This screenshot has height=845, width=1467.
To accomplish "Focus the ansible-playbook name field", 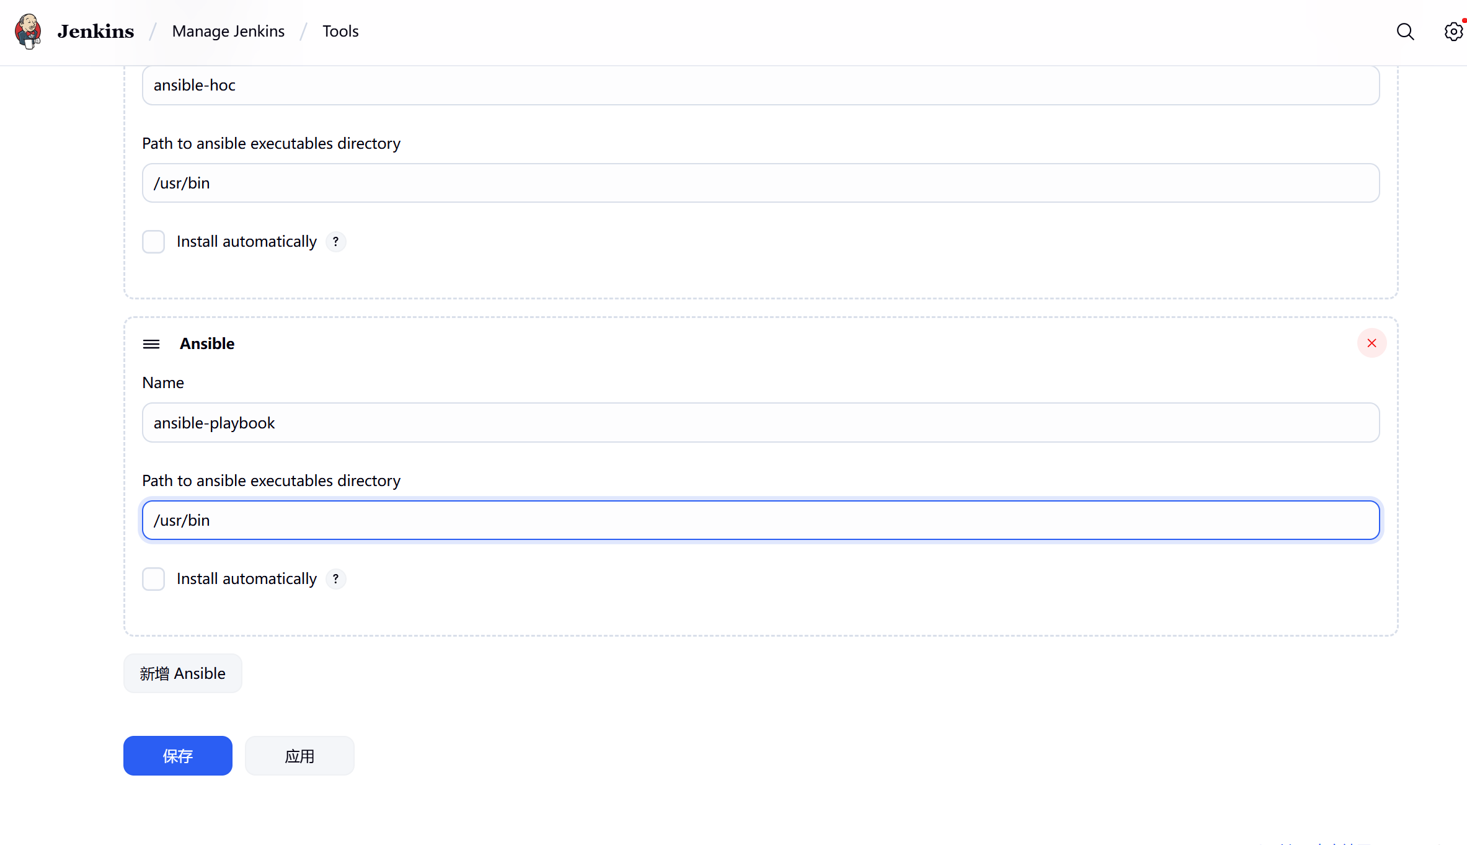I will (x=760, y=423).
